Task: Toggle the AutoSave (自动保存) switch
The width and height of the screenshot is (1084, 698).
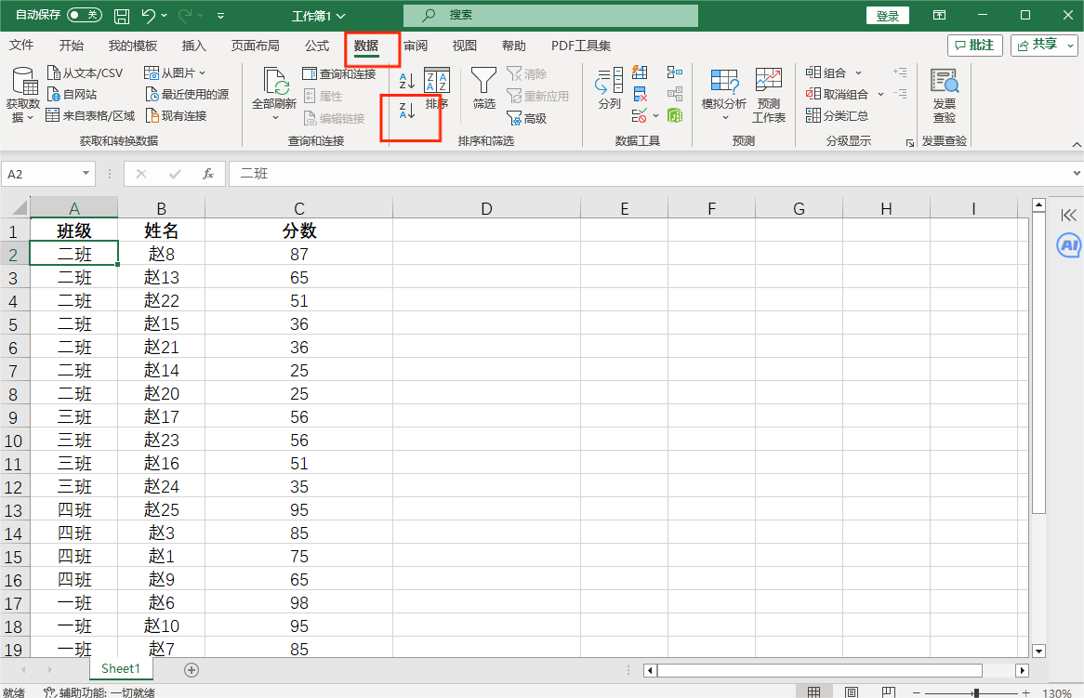Action: click(85, 16)
